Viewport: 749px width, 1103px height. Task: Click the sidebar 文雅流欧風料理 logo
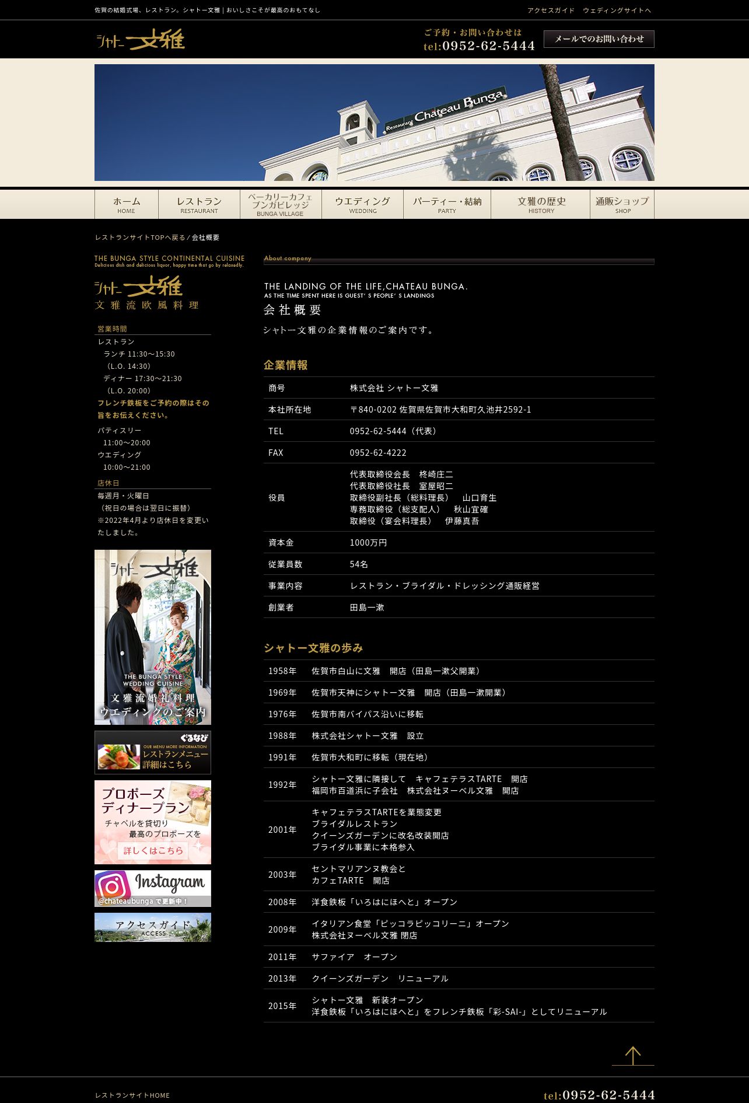pos(147,292)
